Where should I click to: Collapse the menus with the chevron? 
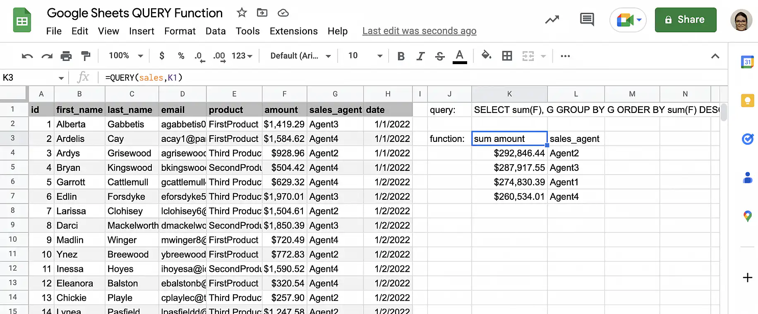click(x=715, y=56)
